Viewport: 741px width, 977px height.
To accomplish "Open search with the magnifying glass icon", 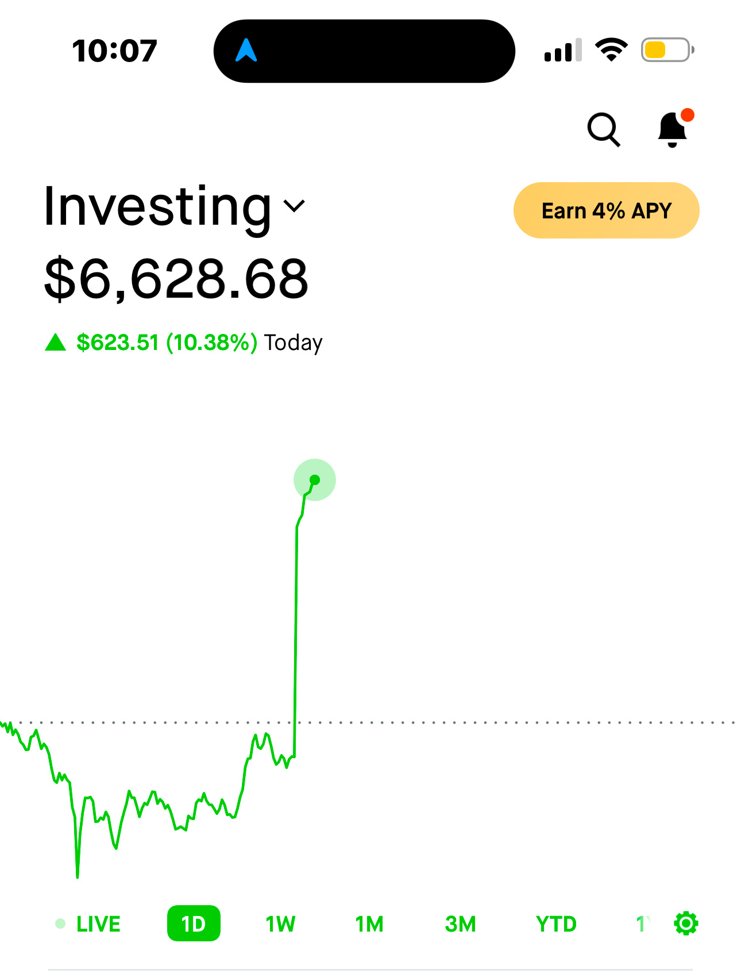I will (x=604, y=130).
